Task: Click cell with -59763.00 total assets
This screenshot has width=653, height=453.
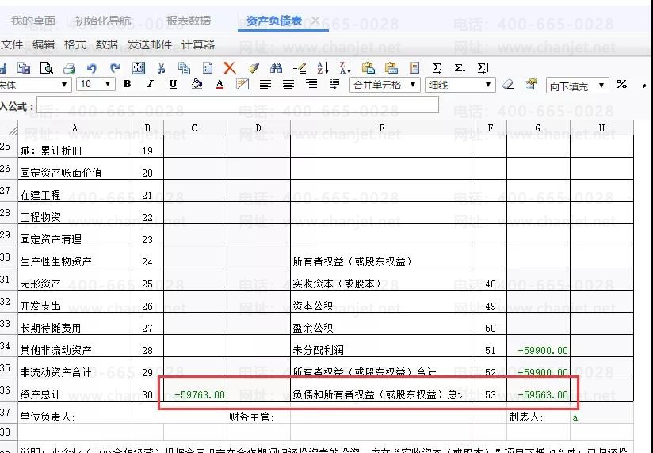Action: [x=195, y=391]
